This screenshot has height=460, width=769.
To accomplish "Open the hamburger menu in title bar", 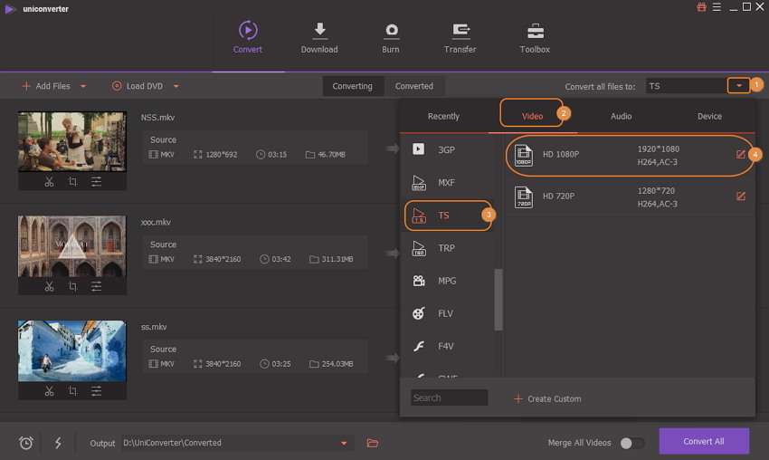I will (717, 7).
